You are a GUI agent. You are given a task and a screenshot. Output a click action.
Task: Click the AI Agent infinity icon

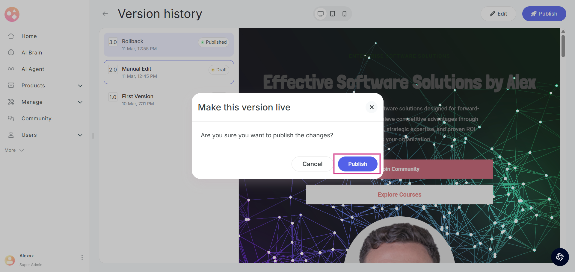(11, 69)
